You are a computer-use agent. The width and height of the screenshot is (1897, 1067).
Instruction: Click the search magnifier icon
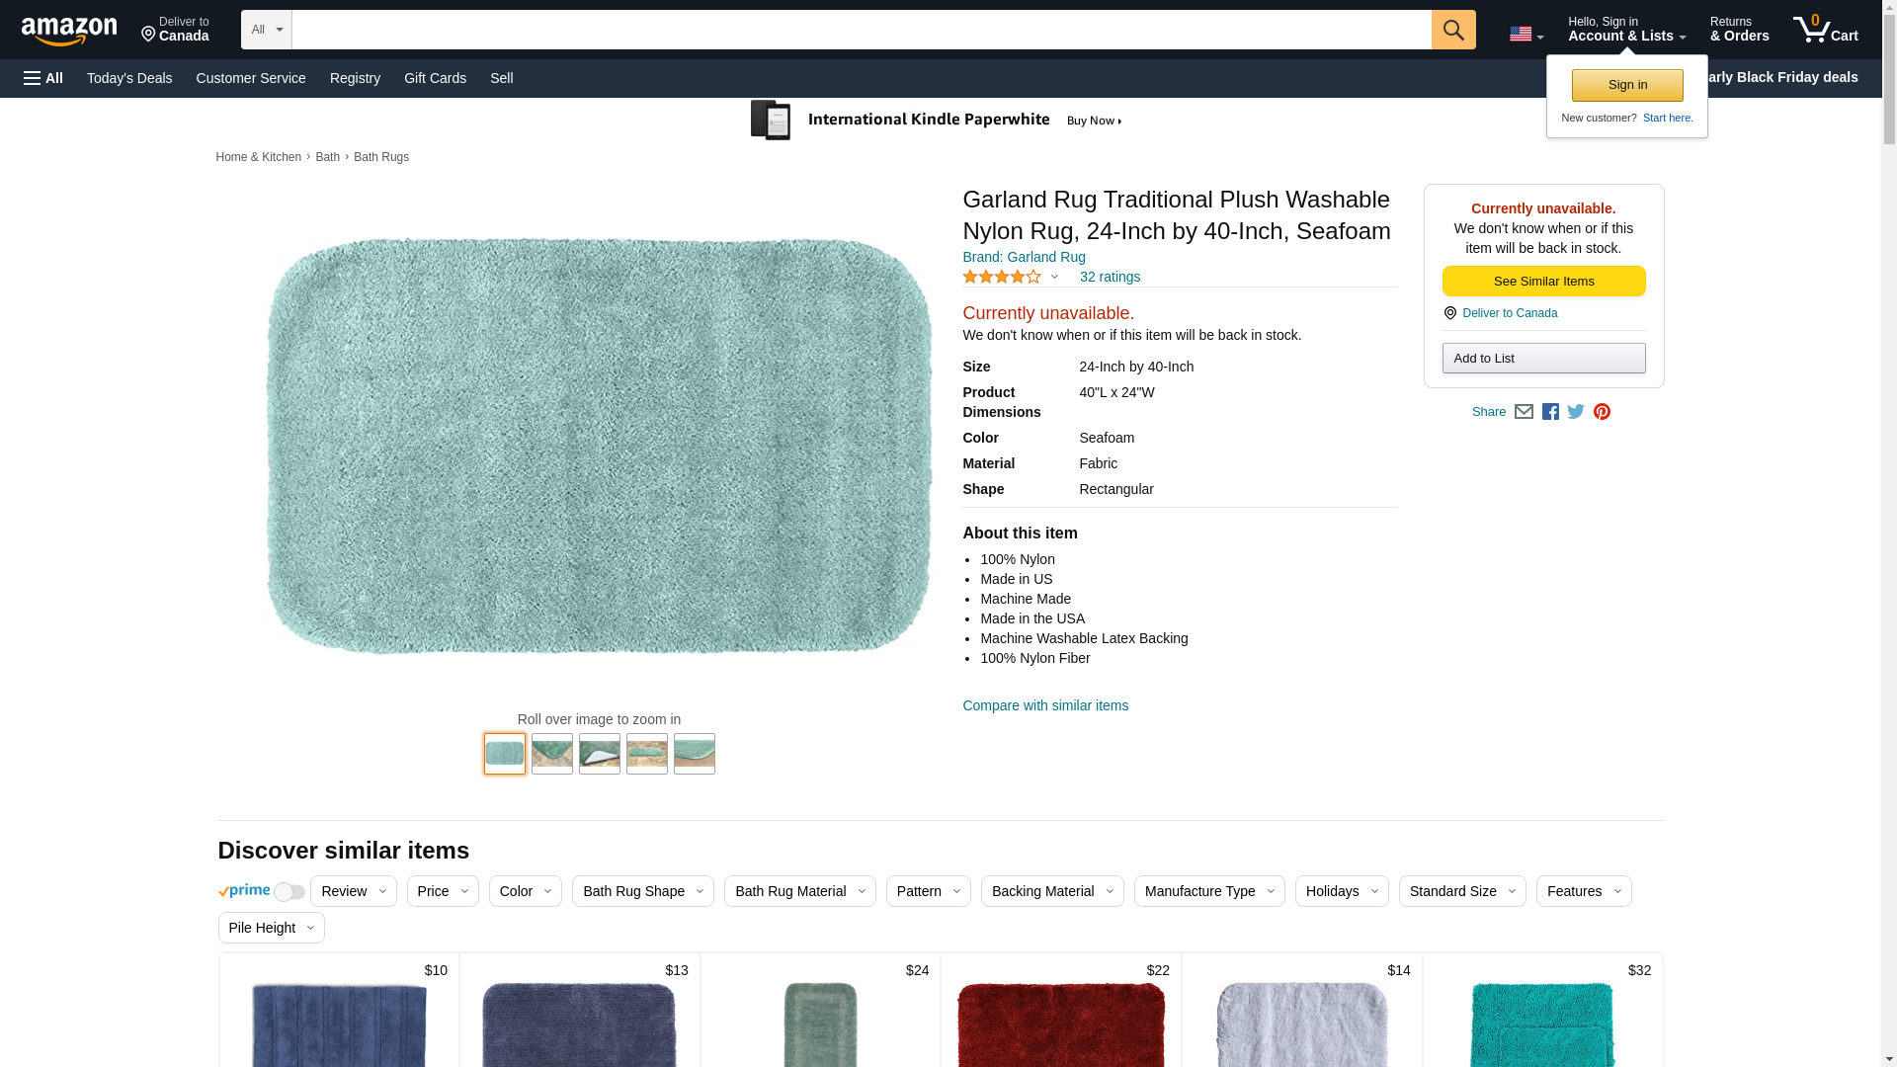1452,30
